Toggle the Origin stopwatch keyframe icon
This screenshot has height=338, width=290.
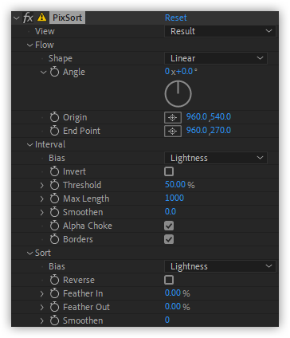click(54, 117)
